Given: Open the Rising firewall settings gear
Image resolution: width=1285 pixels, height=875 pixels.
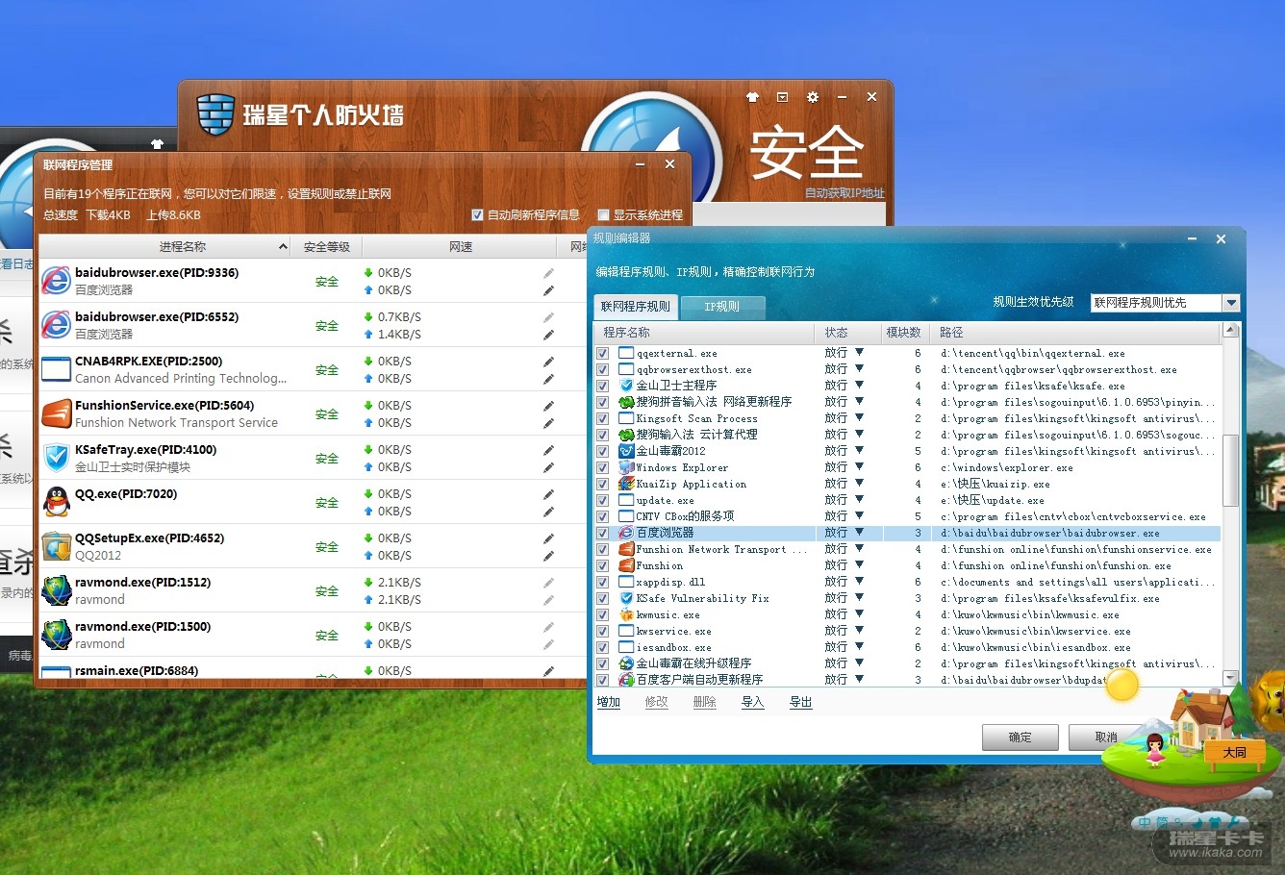Looking at the screenshot, I should pyautogui.click(x=813, y=97).
